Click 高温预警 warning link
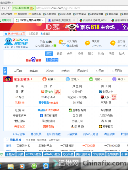The height and width of the screenshot is (170, 128). click(72, 46)
